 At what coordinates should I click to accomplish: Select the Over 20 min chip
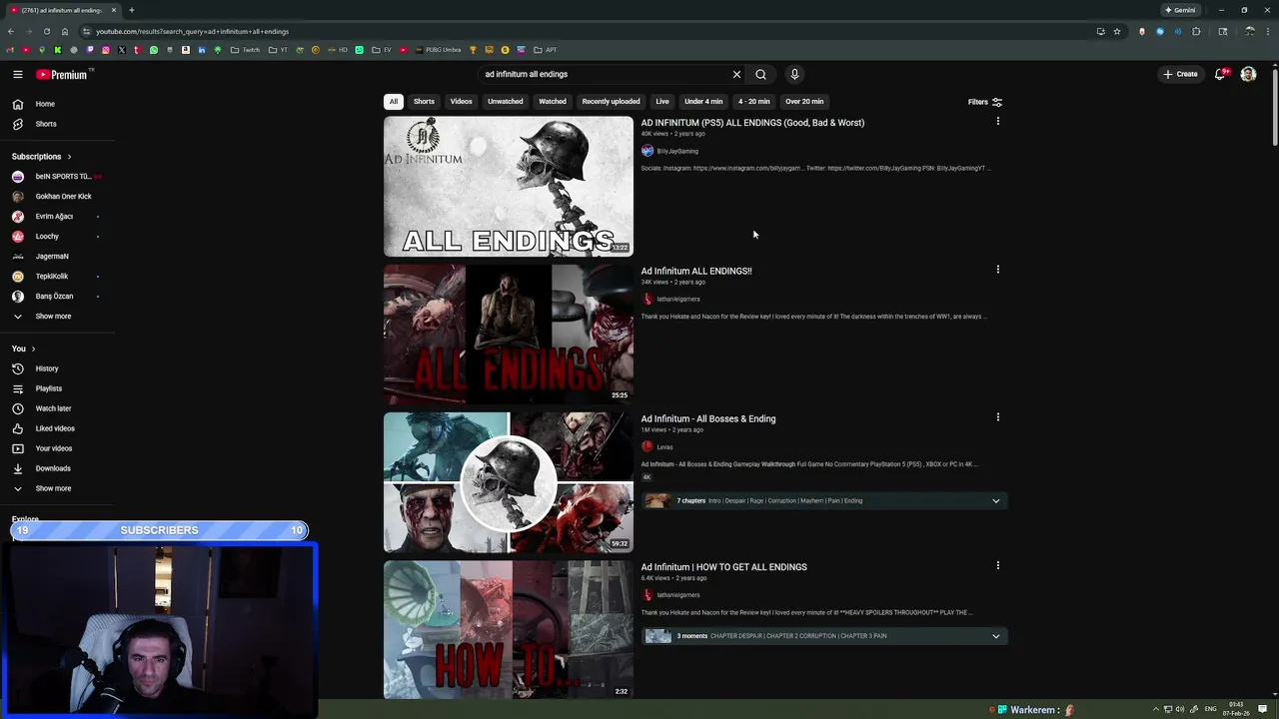pyautogui.click(x=804, y=101)
